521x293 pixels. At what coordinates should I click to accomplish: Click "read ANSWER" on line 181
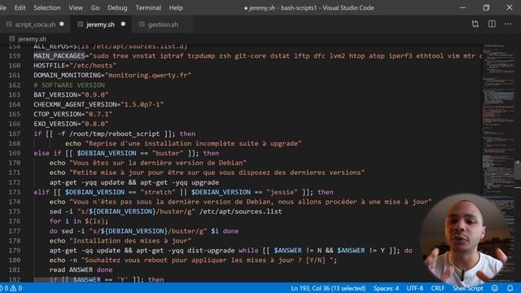(x=71, y=269)
